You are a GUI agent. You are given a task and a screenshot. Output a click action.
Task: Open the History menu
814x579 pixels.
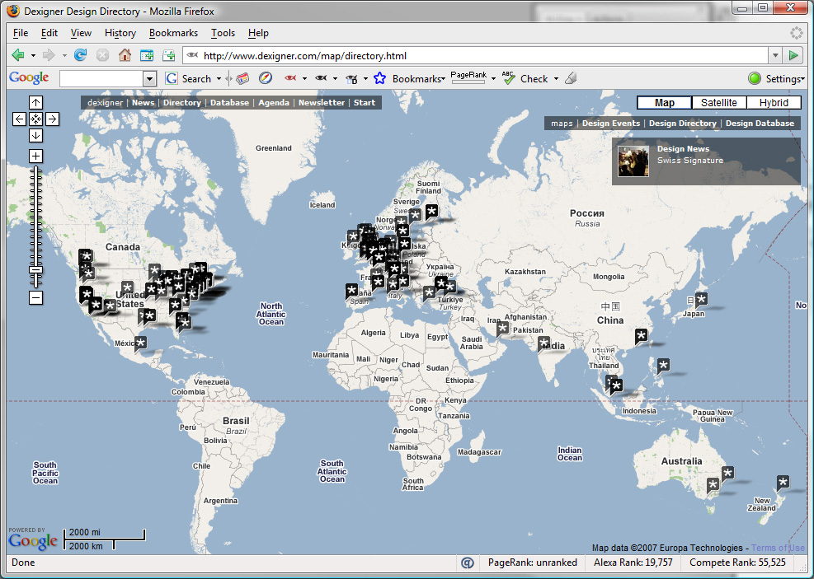point(120,33)
